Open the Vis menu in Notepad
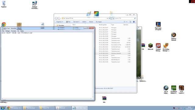Image resolution: width=195 pixels, height=110 pixels. pos(18,31)
